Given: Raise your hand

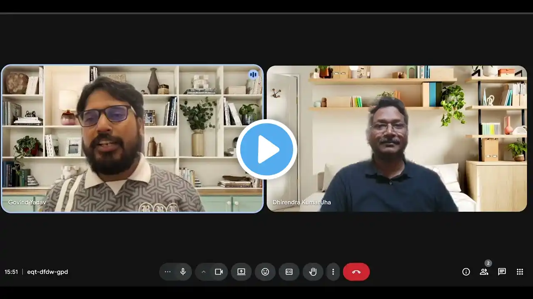Looking at the screenshot, I should [313, 272].
